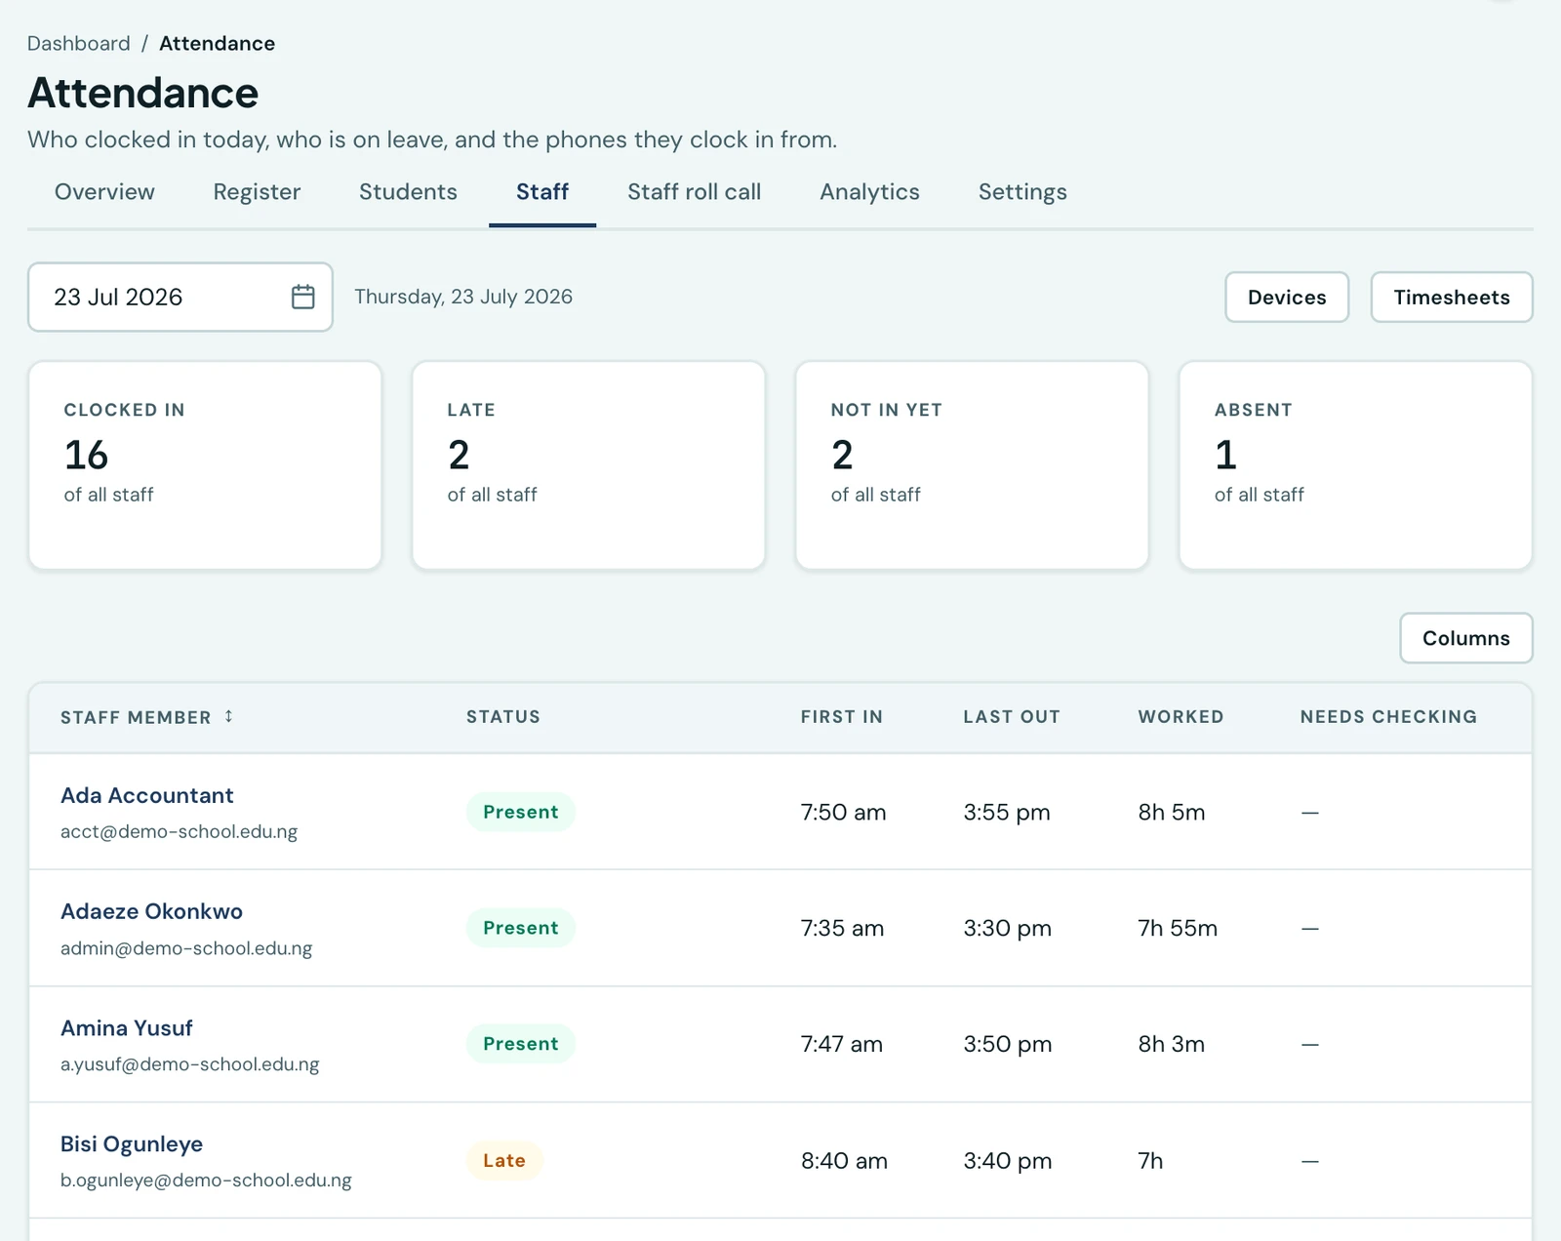Click Amina Yusuf's Present status badge
This screenshot has width=1561, height=1241.
pos(521,1044)
